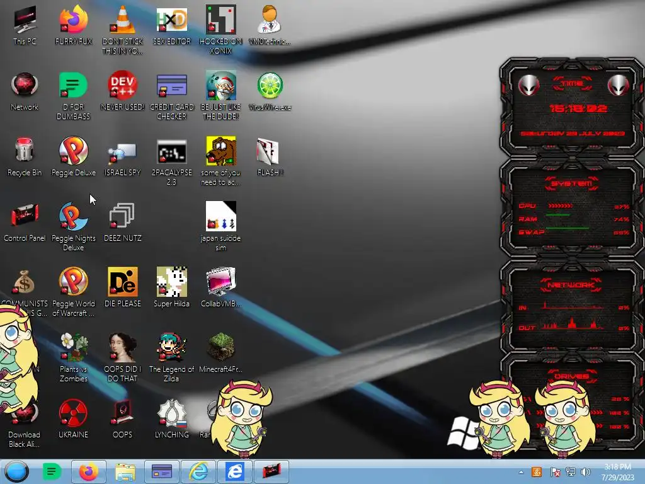Click the SYSTEM header on widget
Viewport: 645px width, 484px height.
pyautogui.click(x=572, y=183)
